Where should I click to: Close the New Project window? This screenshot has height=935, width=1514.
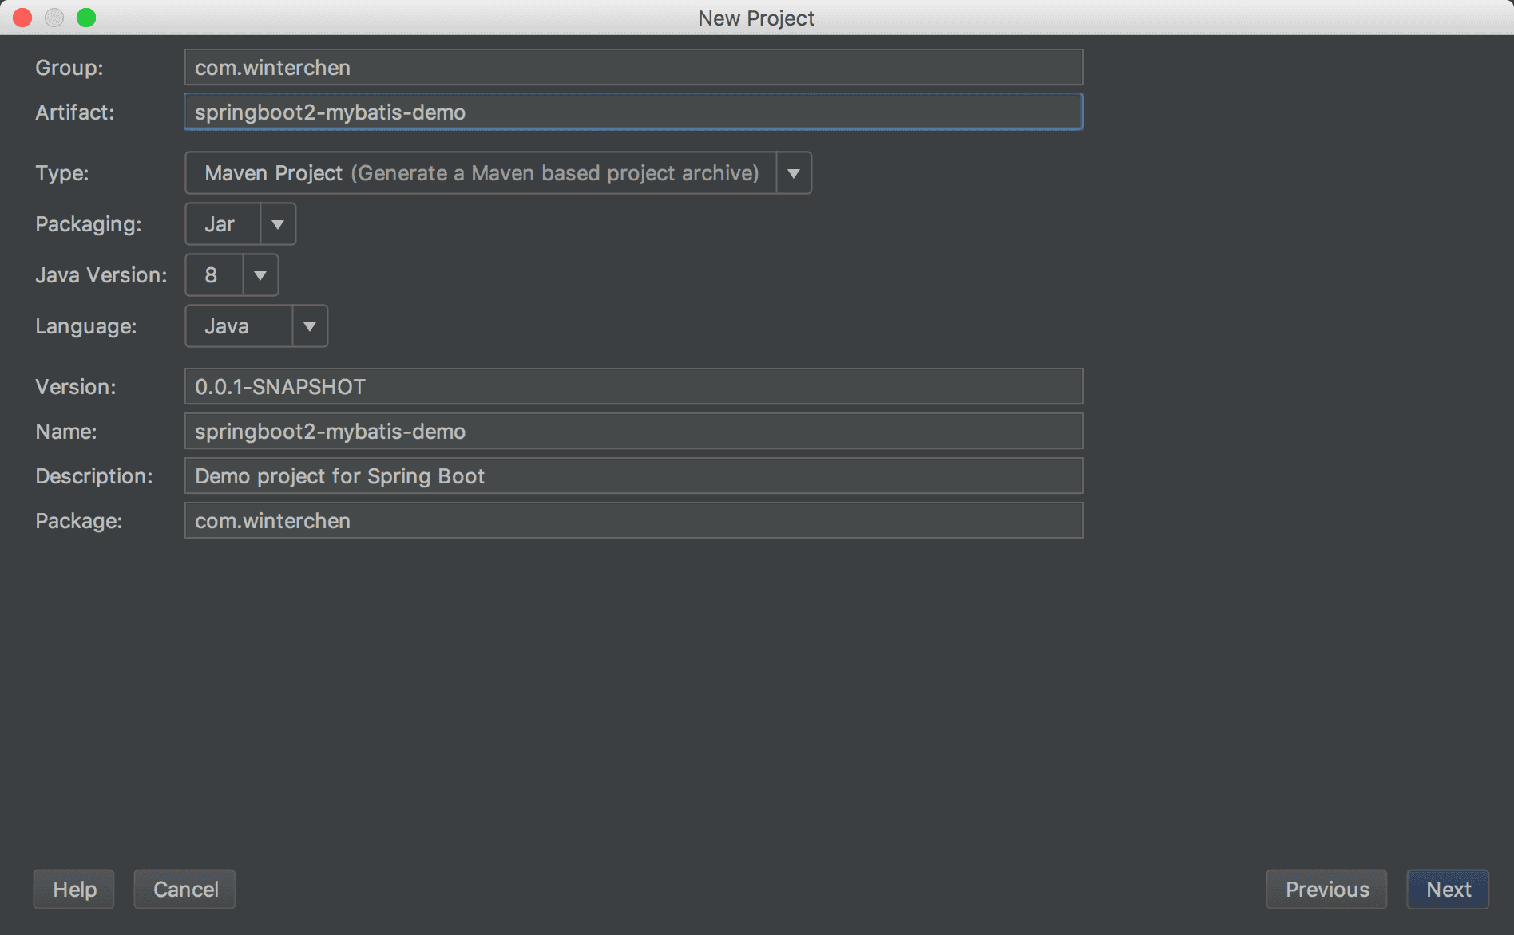22,18
